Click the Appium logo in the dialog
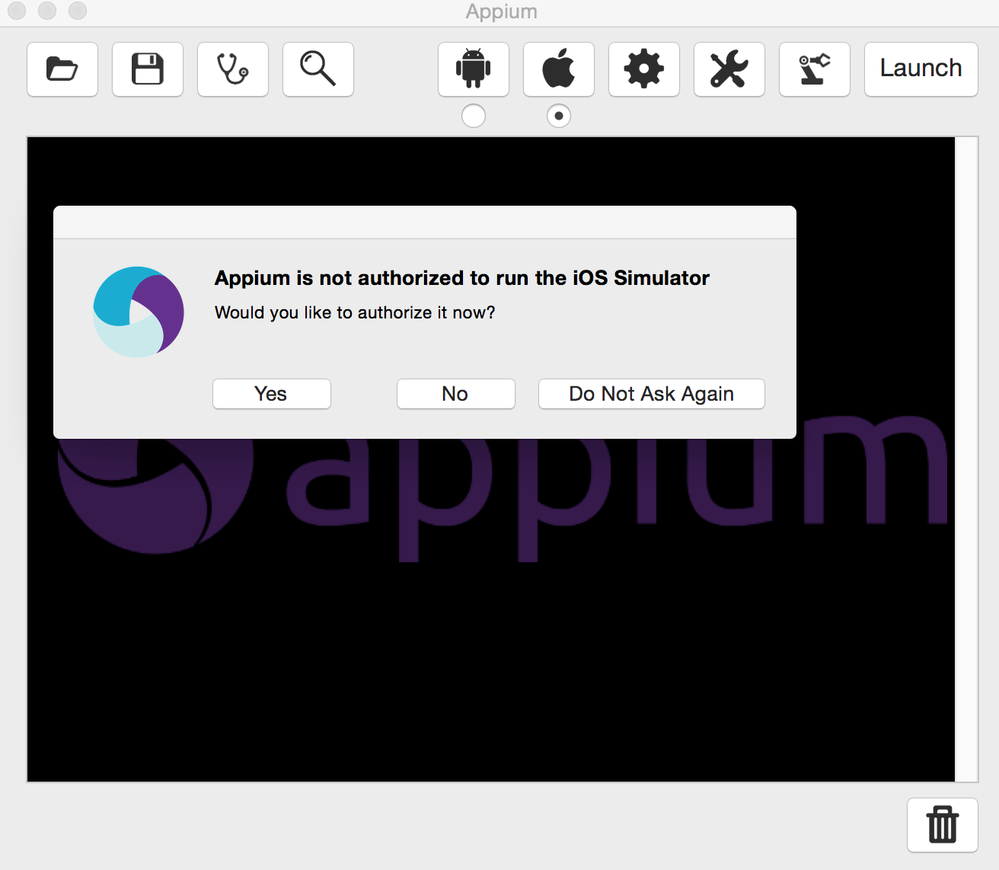Screen dimensions: 999x870 [139, 312]
